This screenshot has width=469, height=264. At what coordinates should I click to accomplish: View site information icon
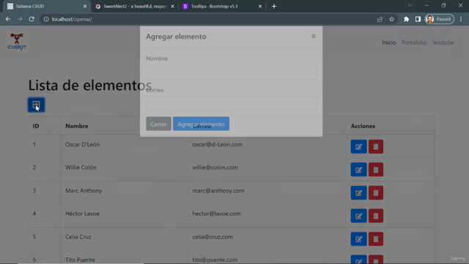[46, 19]
